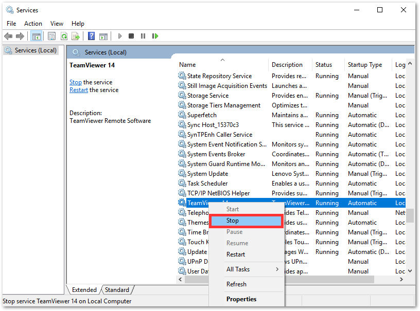Open the Help menu
Viewport: 420px width, 311px height.
coord(78,24)
